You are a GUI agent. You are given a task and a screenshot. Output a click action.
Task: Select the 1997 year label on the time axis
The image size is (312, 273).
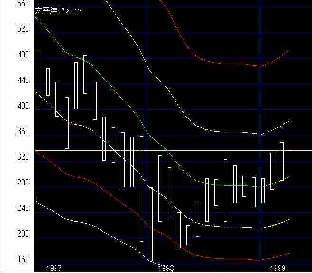[x=54, y=268]
